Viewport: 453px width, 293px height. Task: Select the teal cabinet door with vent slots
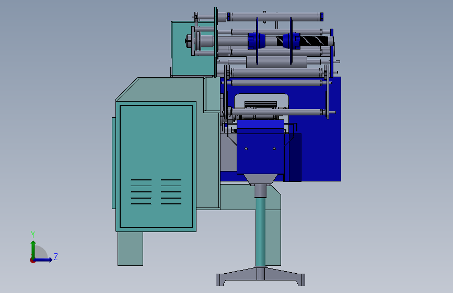coord(156,166)
